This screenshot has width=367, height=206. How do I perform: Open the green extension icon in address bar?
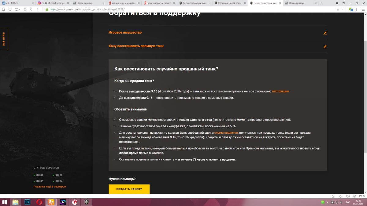pos(351,9)
